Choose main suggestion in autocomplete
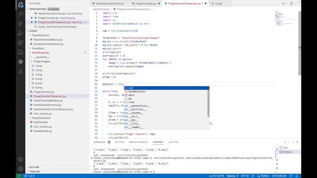 tap(166, 95)
